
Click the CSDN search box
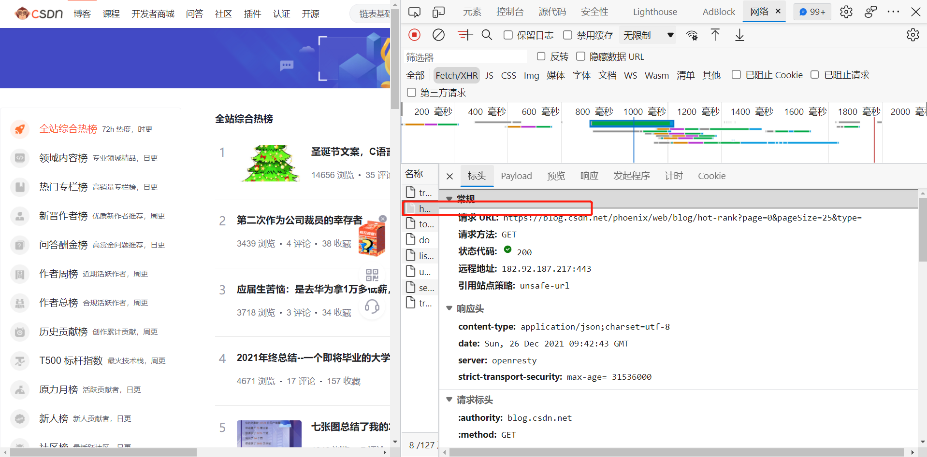(x=370, y=14)
